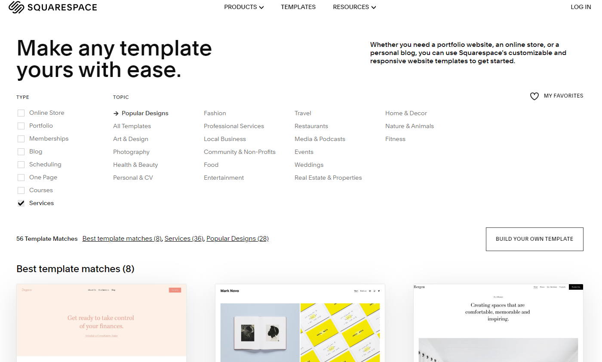Jump to Best template matches (8)

[x=122, y=239]
